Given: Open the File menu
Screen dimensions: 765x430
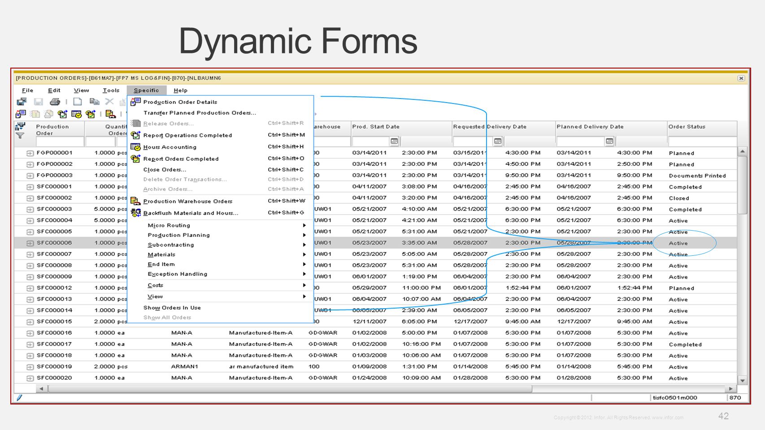Looking at the screenshot, I should coord(27,90).
